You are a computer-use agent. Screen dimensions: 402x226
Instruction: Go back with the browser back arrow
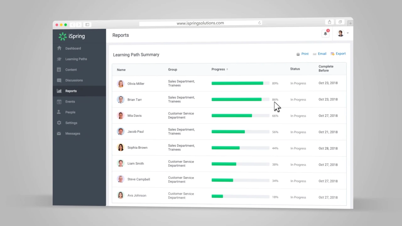click(x=73, y=25)
